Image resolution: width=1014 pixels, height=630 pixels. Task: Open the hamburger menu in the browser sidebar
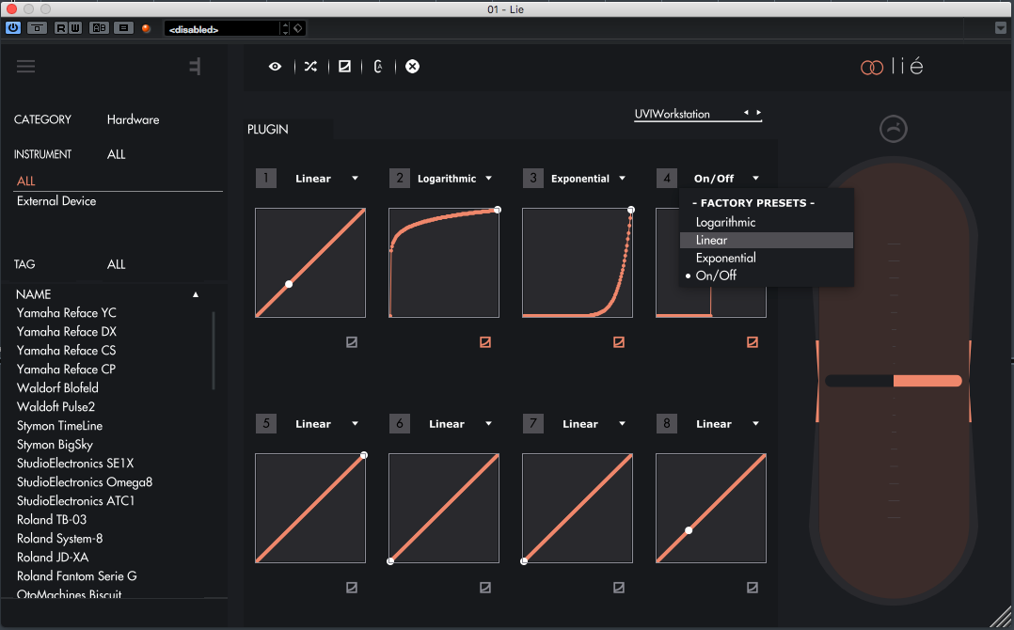[x=26, y=67]
